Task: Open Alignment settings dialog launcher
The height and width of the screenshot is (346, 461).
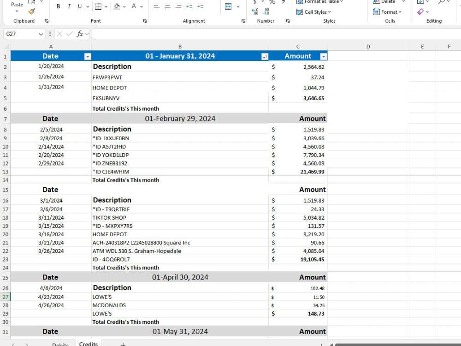Action: [x=243, y=21]
